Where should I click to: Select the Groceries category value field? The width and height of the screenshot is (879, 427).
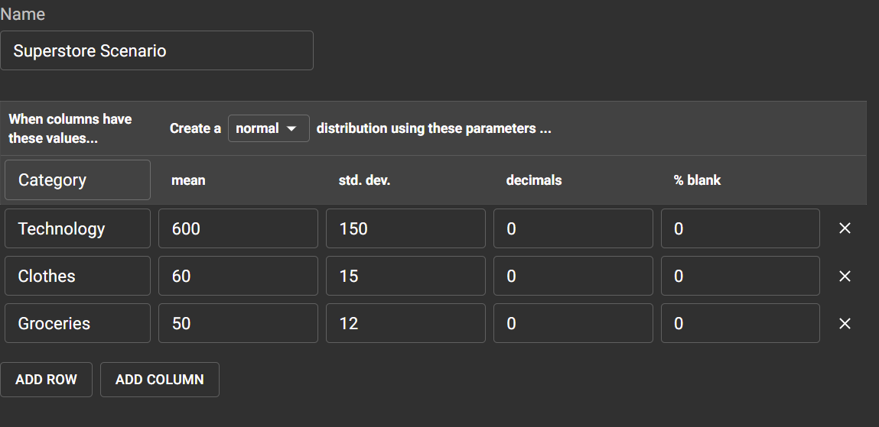click(77, 323)
